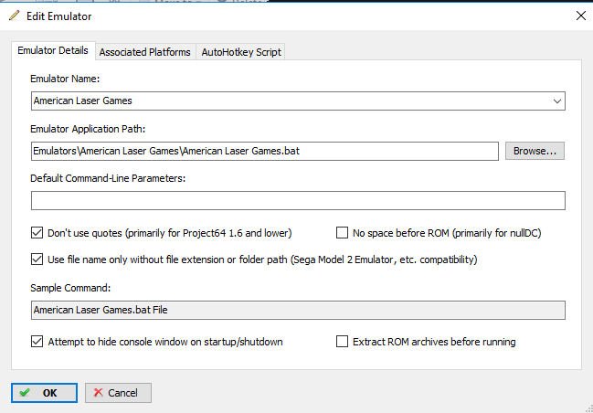The image size is (593, 413).
Task: Close the Edit Emulator dialog
Action: point(581,16)
